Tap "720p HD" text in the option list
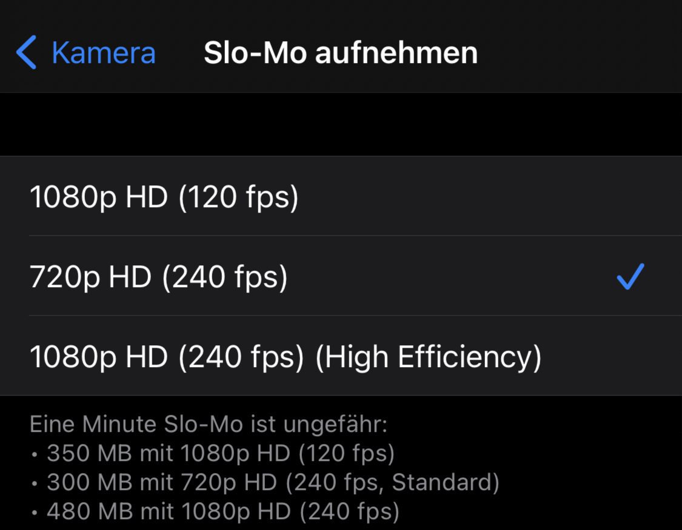The image size is (682, 530). pyautogui.click(x=90, y=277)
